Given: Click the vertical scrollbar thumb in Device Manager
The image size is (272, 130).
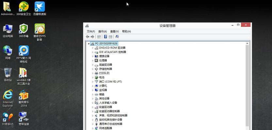Looking at the screenshot, I should point(247,85).
